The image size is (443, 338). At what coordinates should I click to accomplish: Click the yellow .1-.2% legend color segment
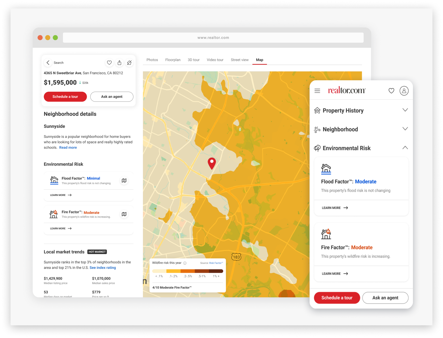point(173,271)
